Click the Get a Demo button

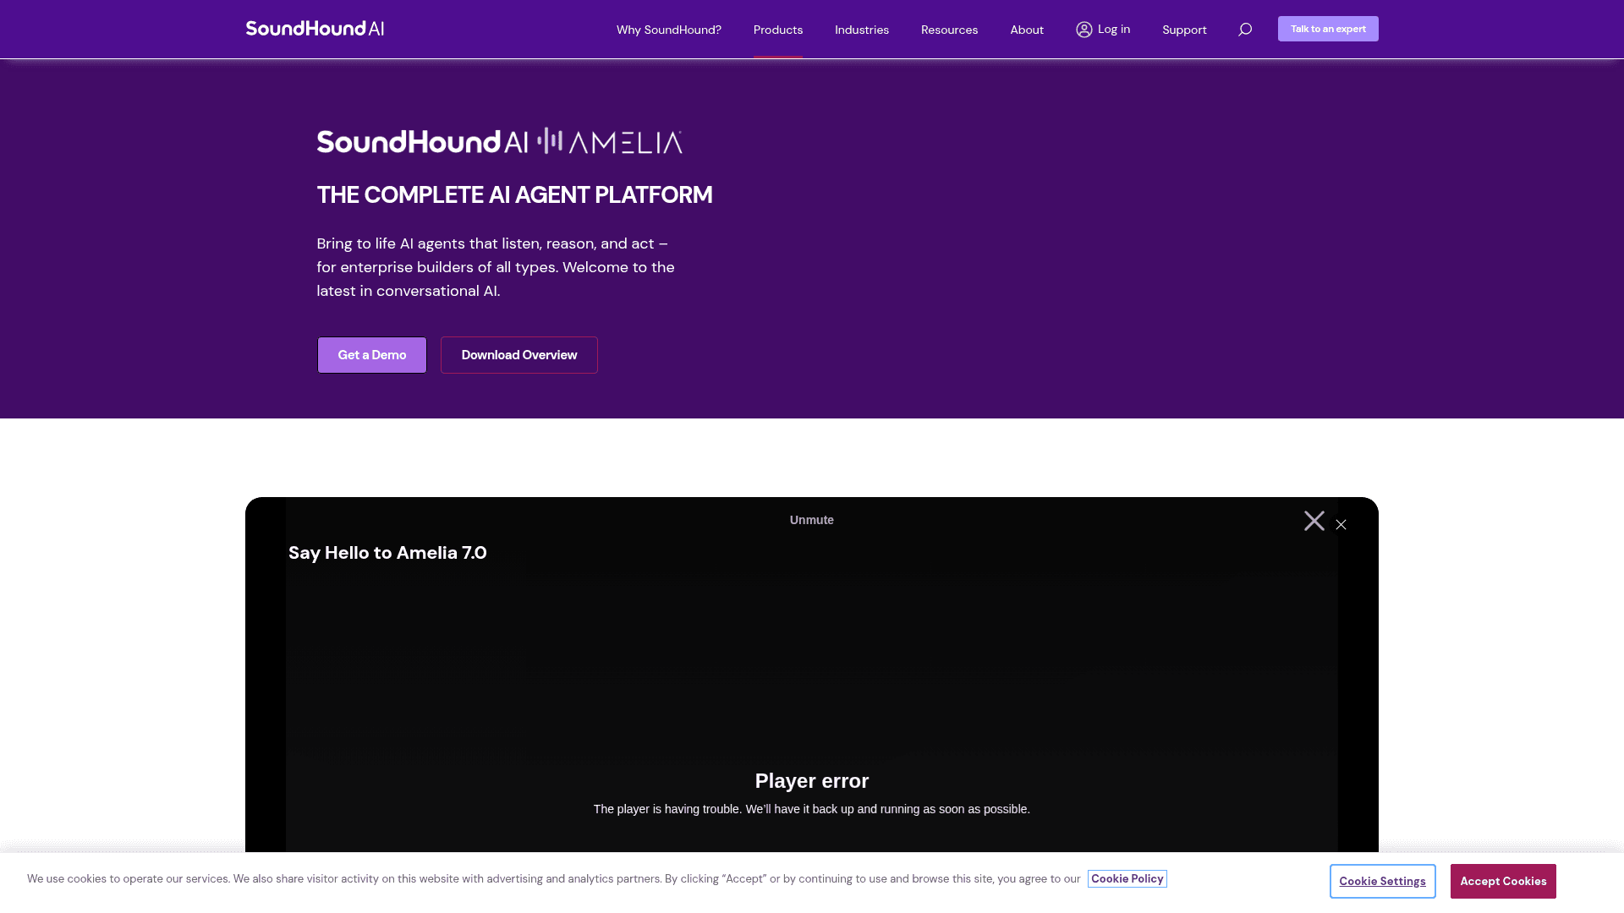(372, 355)
